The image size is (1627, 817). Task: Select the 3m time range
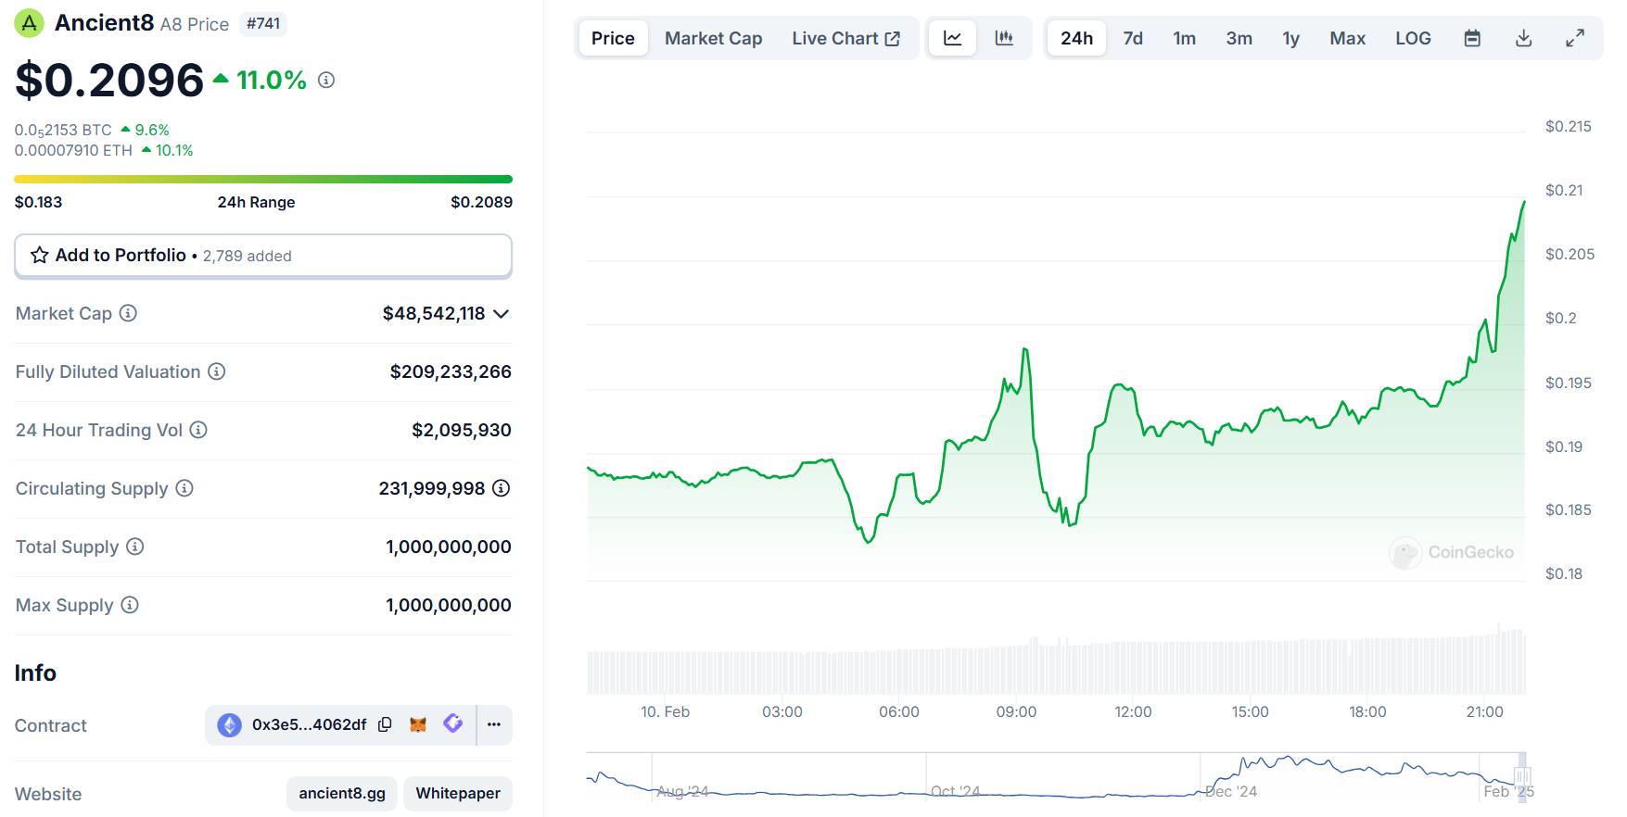(x=1239, y=38)
